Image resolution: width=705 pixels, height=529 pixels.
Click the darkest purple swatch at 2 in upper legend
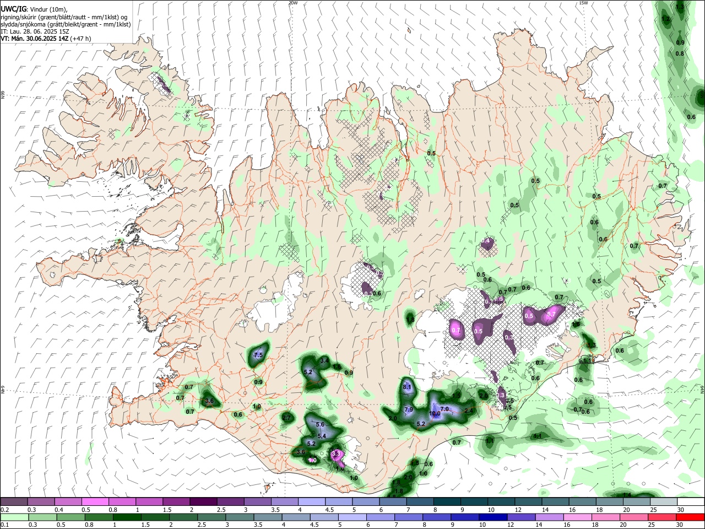pos(203,501)
